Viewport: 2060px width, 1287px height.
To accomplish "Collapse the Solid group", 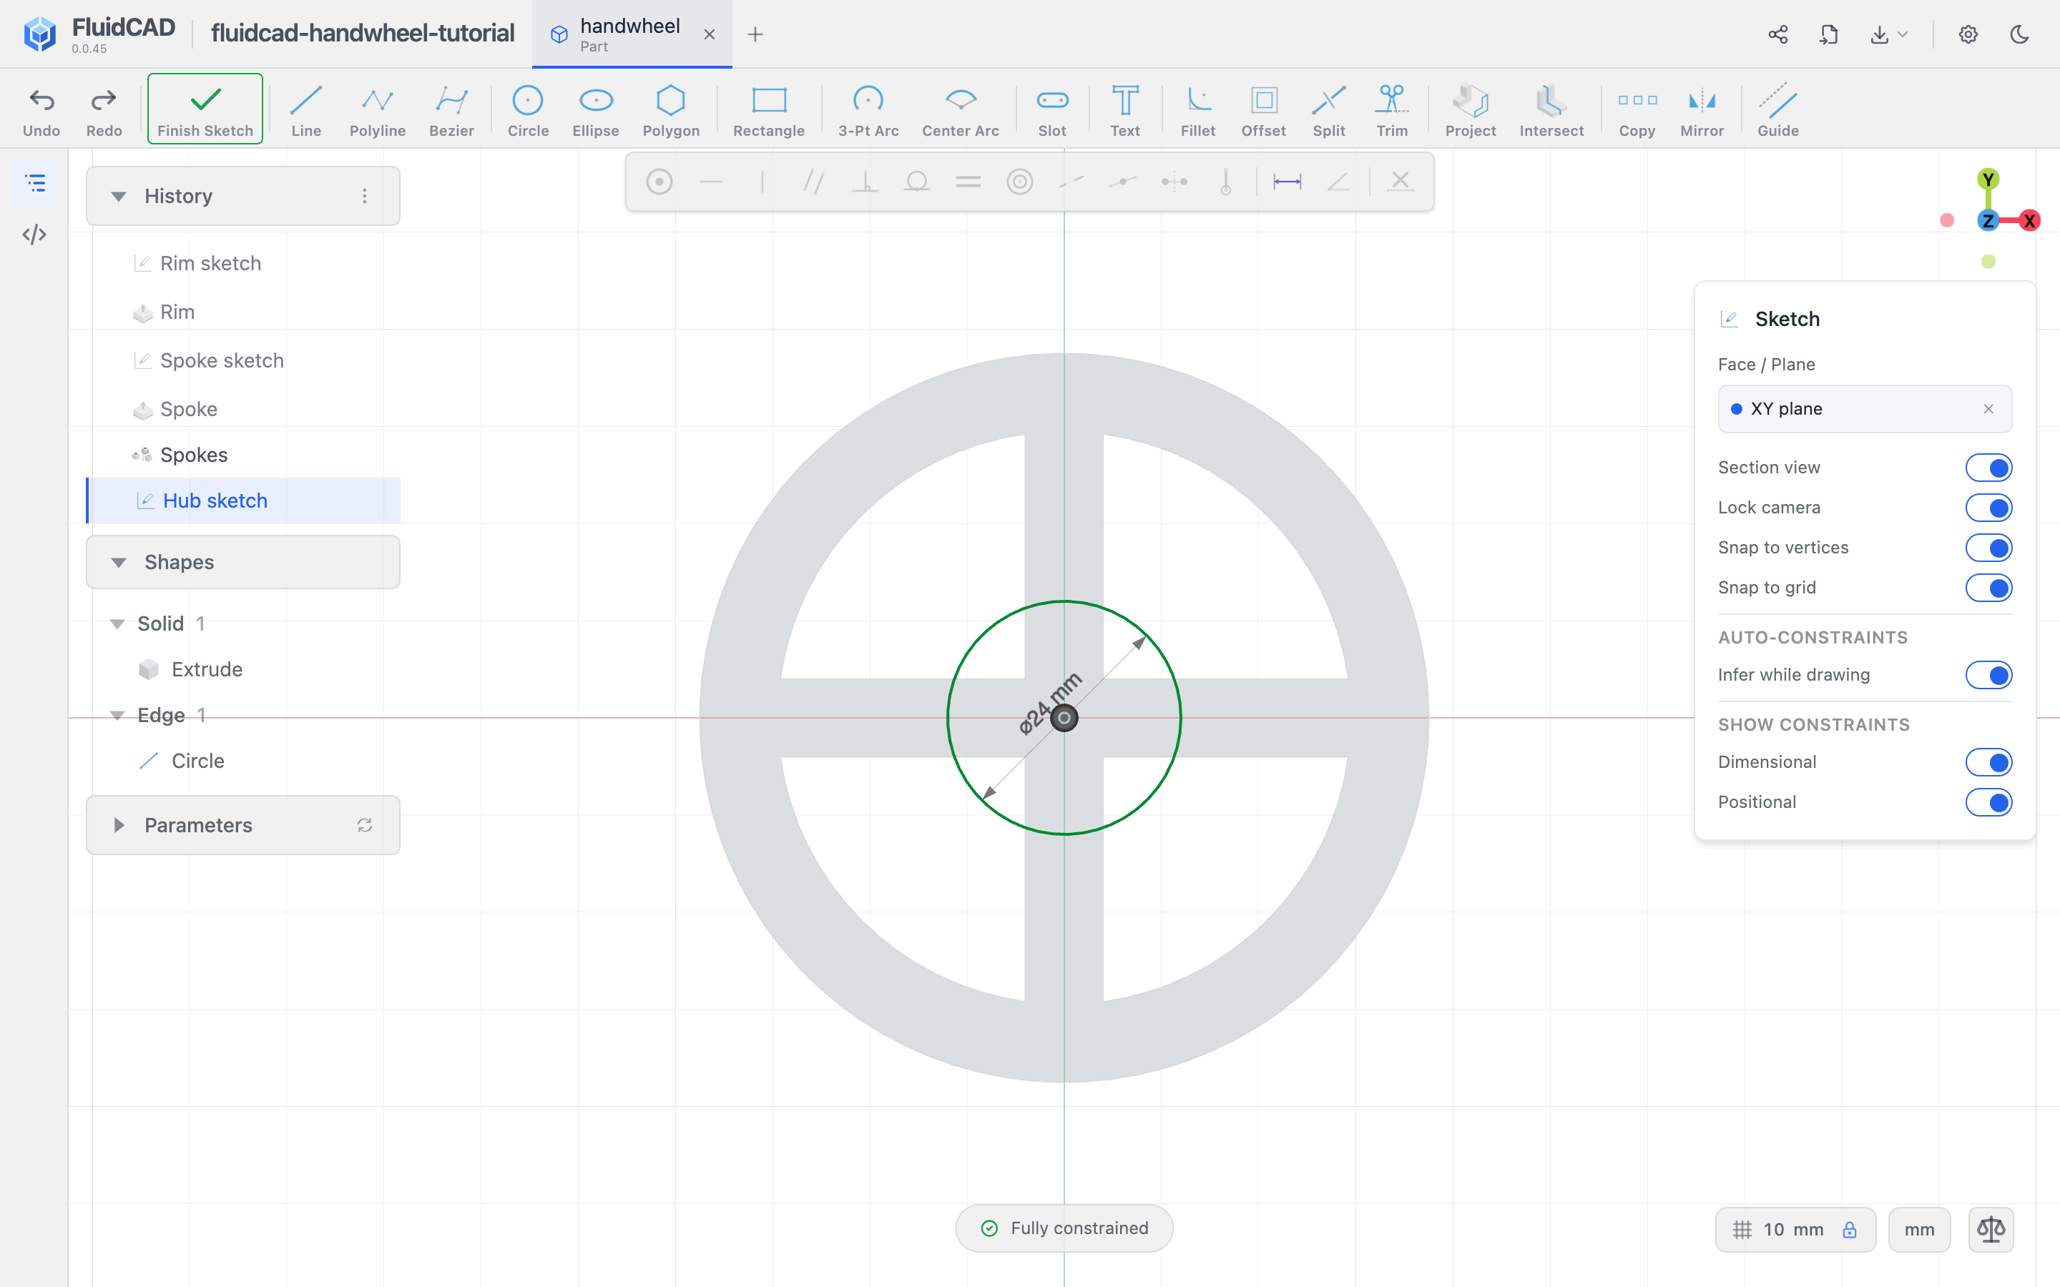I will (117, 624).
